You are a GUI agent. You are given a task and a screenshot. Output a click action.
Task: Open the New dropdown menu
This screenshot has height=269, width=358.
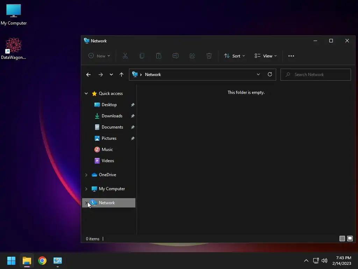[x=99, y=56]
